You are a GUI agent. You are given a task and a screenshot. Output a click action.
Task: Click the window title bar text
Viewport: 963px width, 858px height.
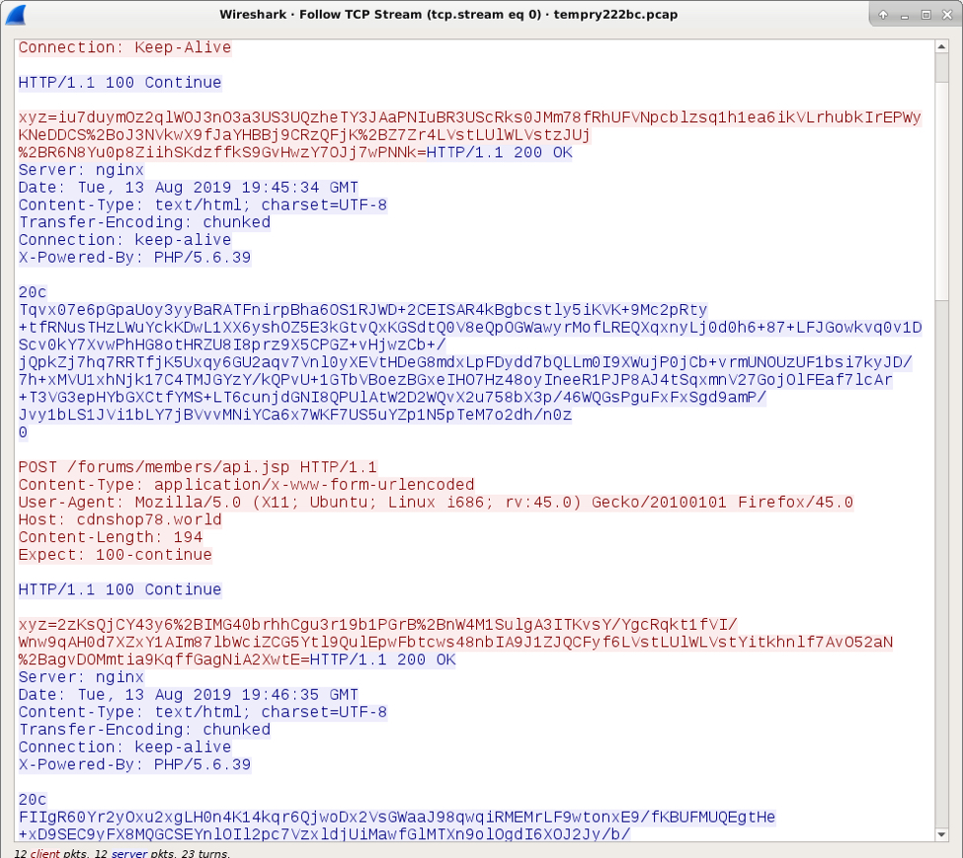[448, 15]
